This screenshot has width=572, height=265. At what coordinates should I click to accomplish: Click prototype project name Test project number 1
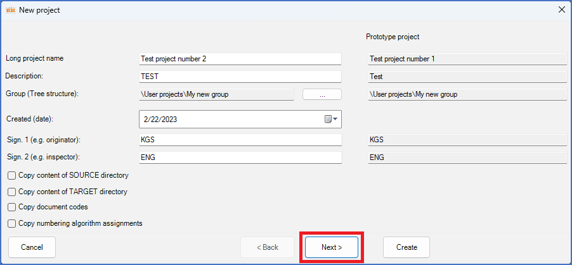click(x=467, y=59)
